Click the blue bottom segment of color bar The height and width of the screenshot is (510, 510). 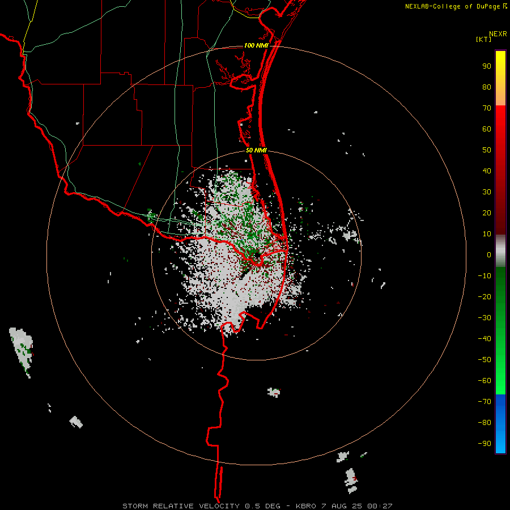[500, 424]
